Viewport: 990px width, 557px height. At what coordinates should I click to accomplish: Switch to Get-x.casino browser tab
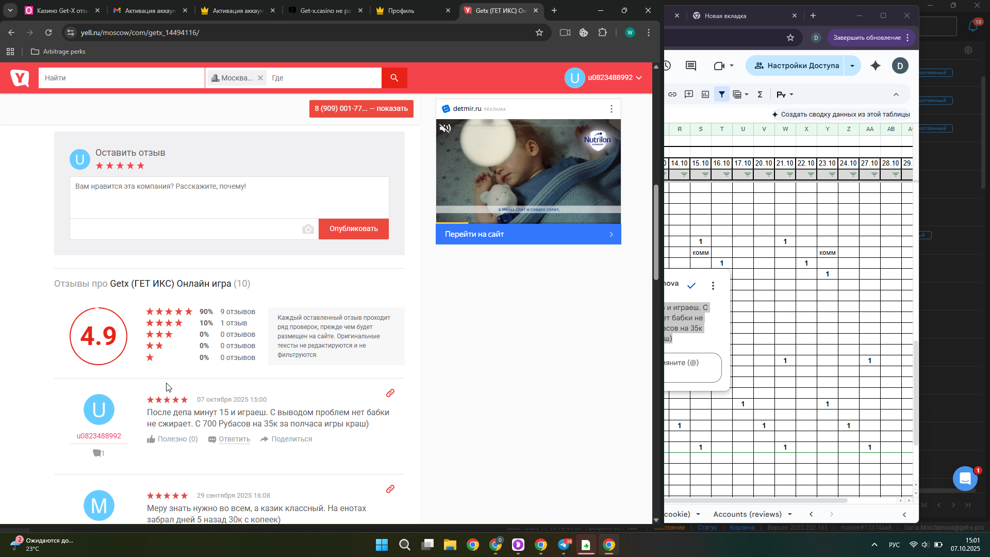pos(325,10)
